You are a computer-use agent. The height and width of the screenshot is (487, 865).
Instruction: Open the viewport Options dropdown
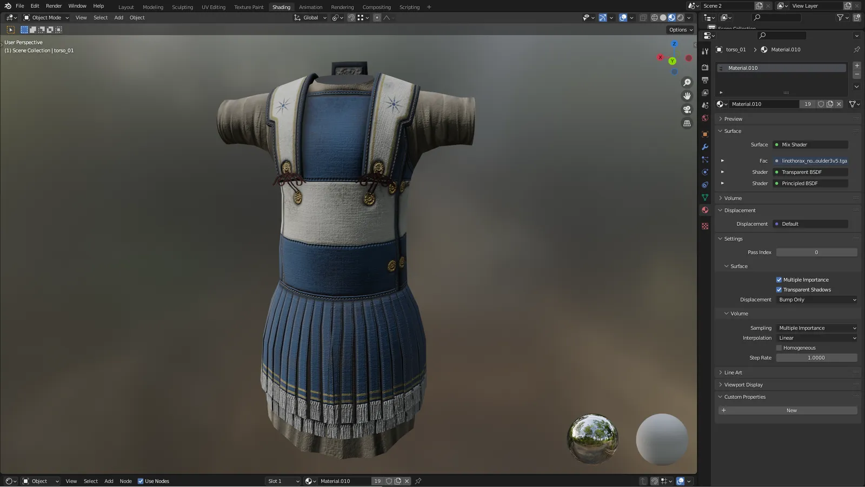681,30
